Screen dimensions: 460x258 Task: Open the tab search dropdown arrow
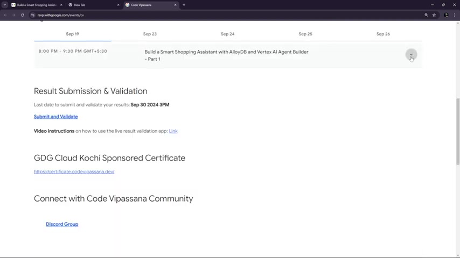coord(5,5)
